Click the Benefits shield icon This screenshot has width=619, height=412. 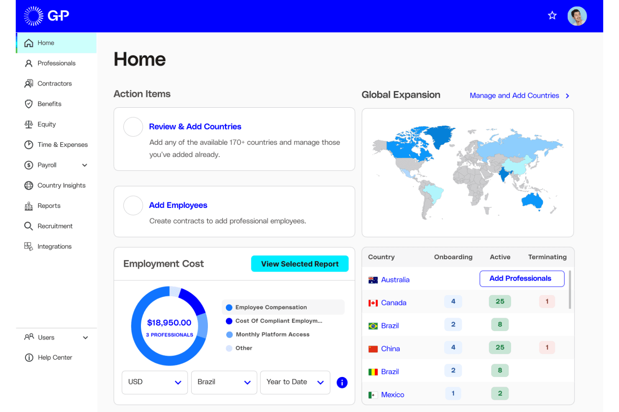(x=28, y=104)
